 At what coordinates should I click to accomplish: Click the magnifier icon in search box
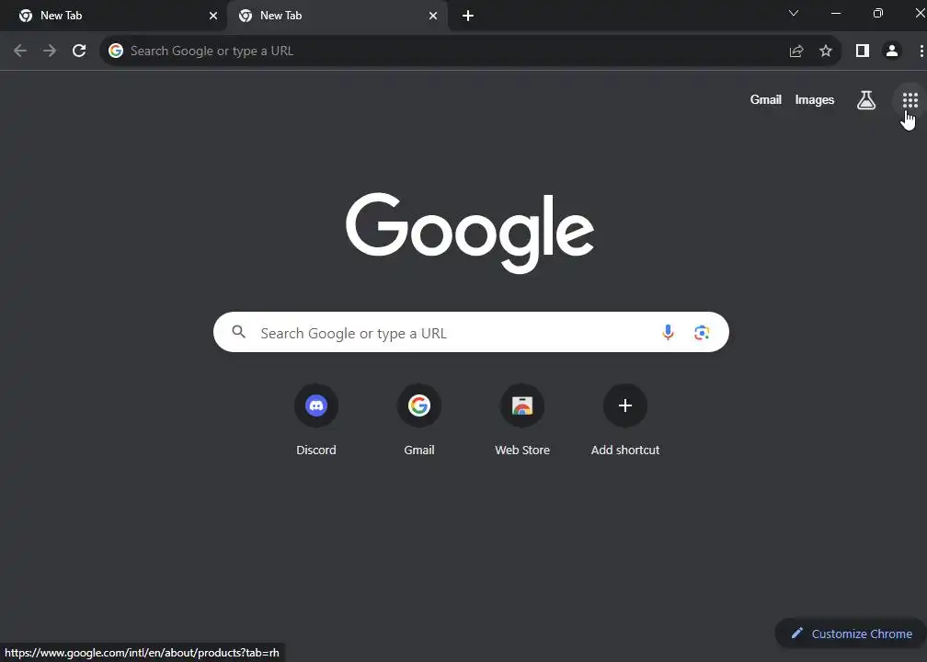coord(238,332)
